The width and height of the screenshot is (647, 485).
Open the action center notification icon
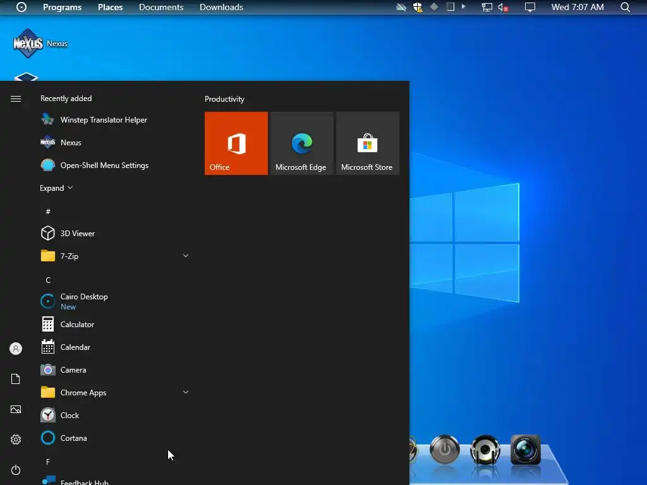click(530, 7)
